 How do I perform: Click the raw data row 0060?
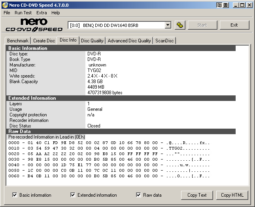(x=109, y=176)
